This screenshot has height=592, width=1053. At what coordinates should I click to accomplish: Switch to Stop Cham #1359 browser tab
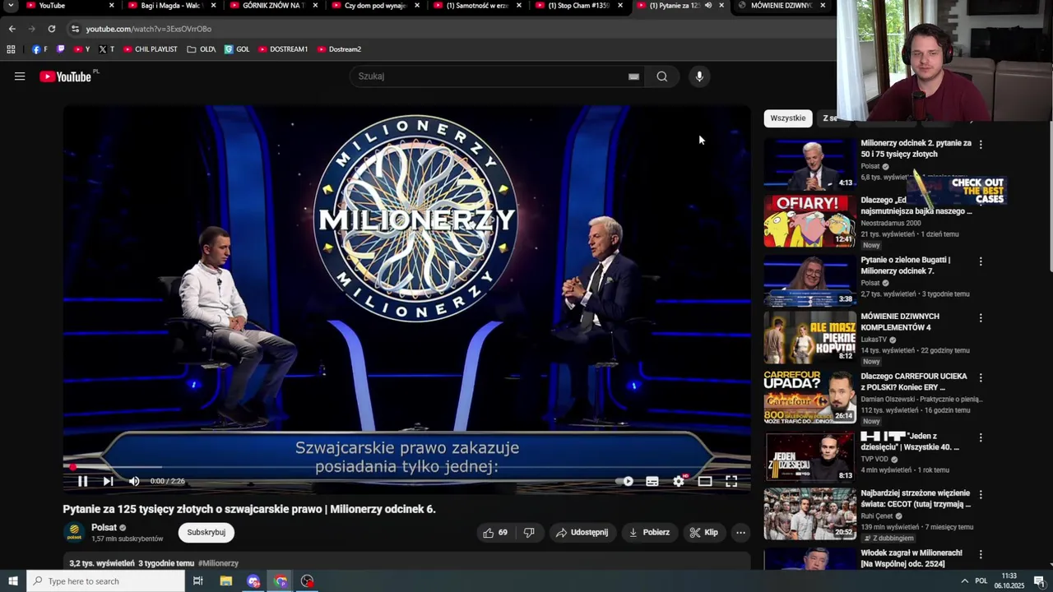pos(578,6)
